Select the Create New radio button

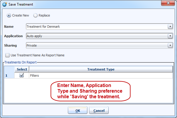pos(9,15)
